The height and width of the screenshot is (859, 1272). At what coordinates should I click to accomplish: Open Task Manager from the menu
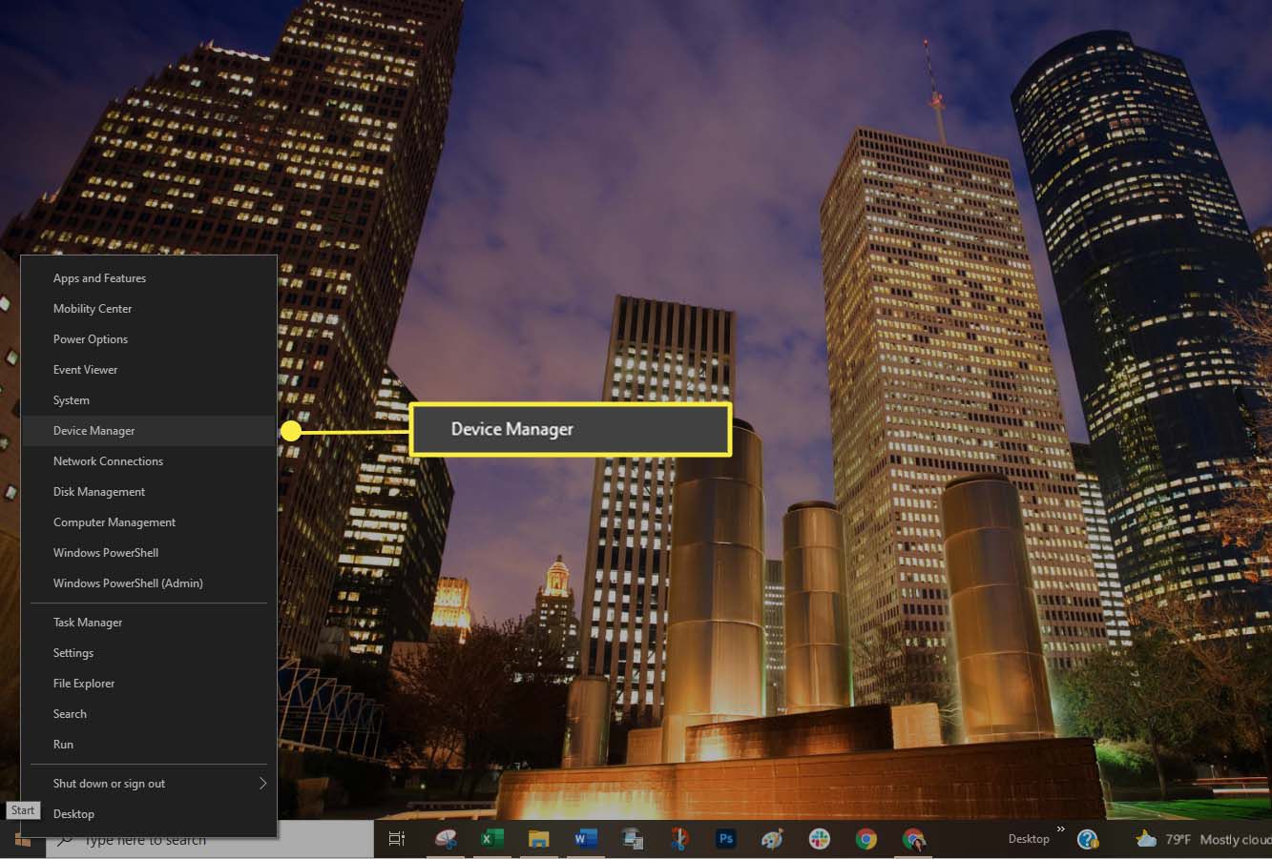click(149, 623)
